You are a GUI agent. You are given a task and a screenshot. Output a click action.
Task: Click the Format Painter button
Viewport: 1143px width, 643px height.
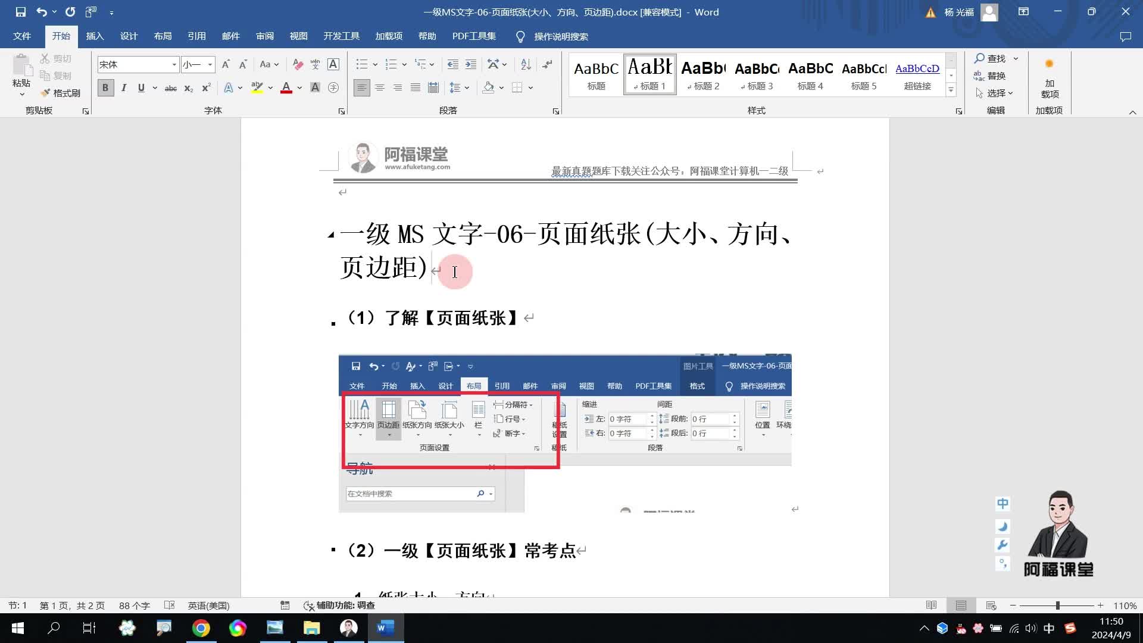pyautogui.click(x=61, y=93)
